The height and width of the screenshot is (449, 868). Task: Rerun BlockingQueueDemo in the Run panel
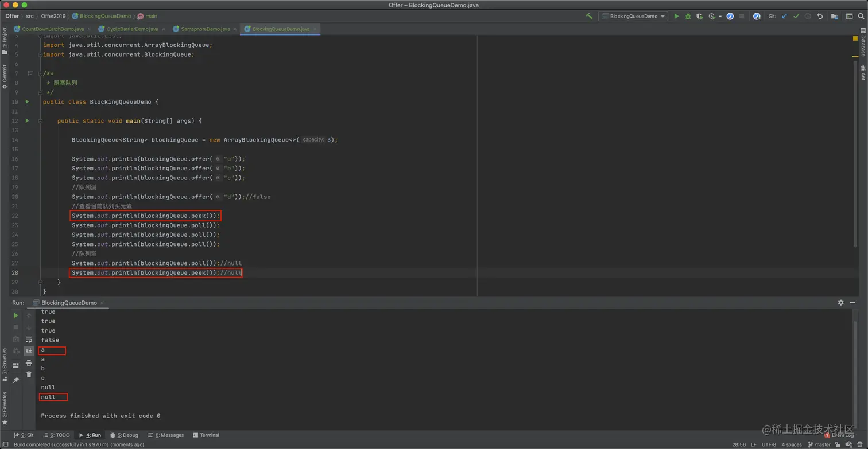click(x=15, y=315)
